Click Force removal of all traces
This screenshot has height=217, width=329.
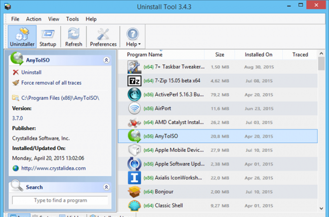[51, 83]
